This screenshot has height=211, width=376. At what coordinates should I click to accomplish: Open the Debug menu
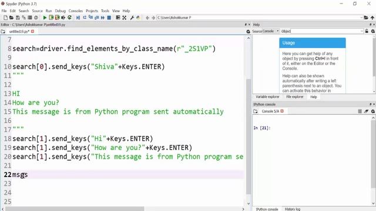click(x=60, y=11)
